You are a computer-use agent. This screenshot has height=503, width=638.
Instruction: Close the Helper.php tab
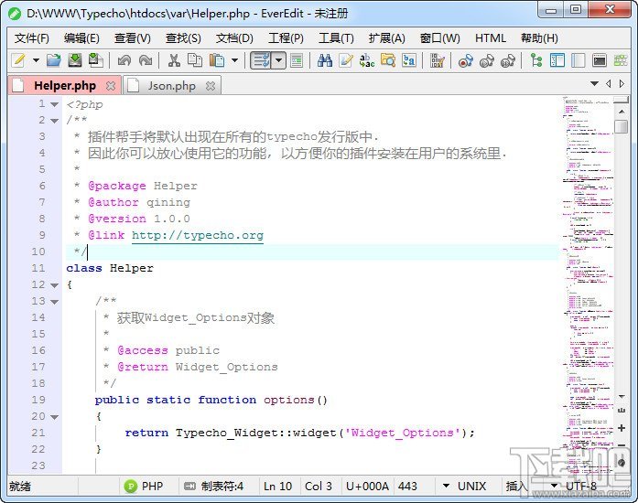110,86
